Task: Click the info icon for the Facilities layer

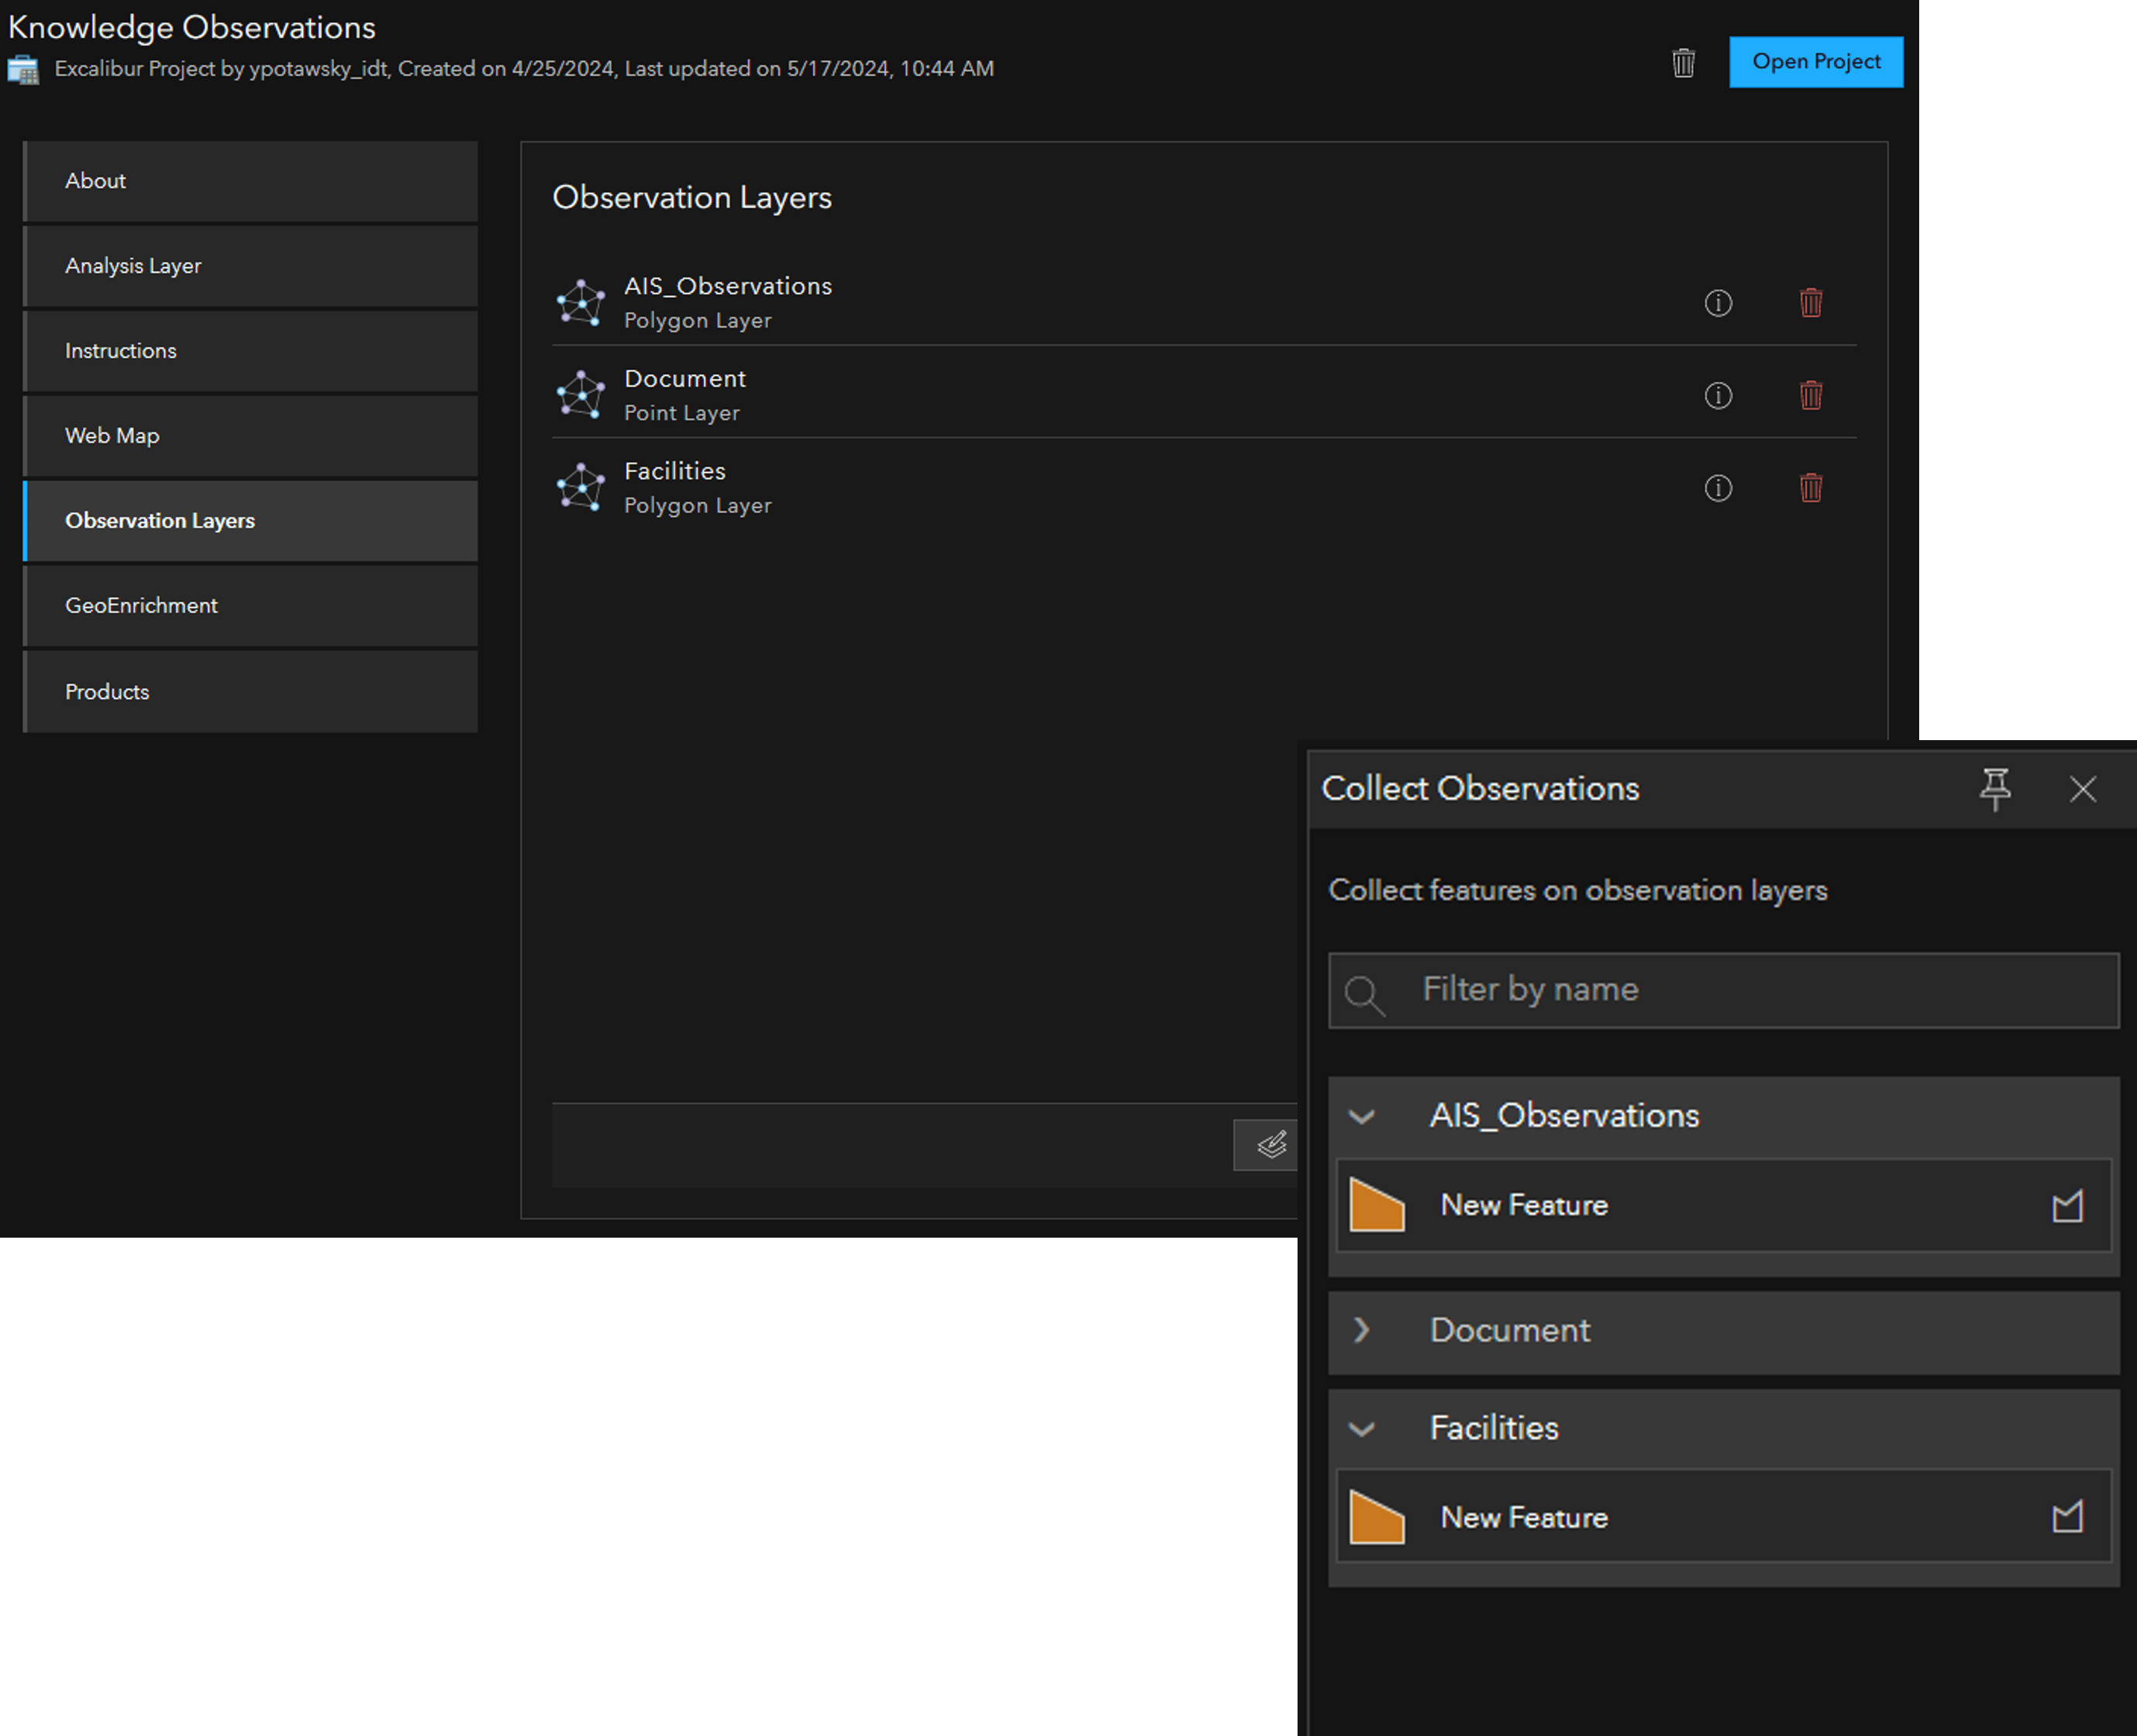Action: pos(1718,488)
